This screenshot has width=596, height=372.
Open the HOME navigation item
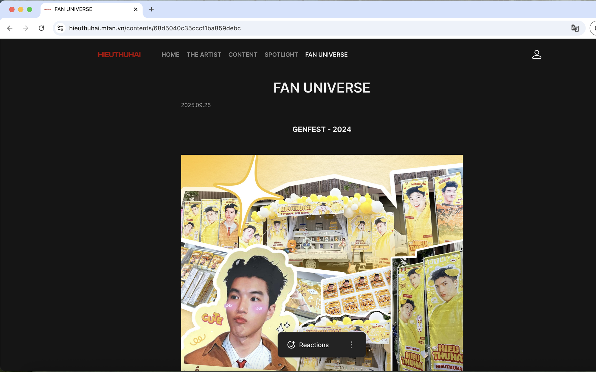(170, 55)
